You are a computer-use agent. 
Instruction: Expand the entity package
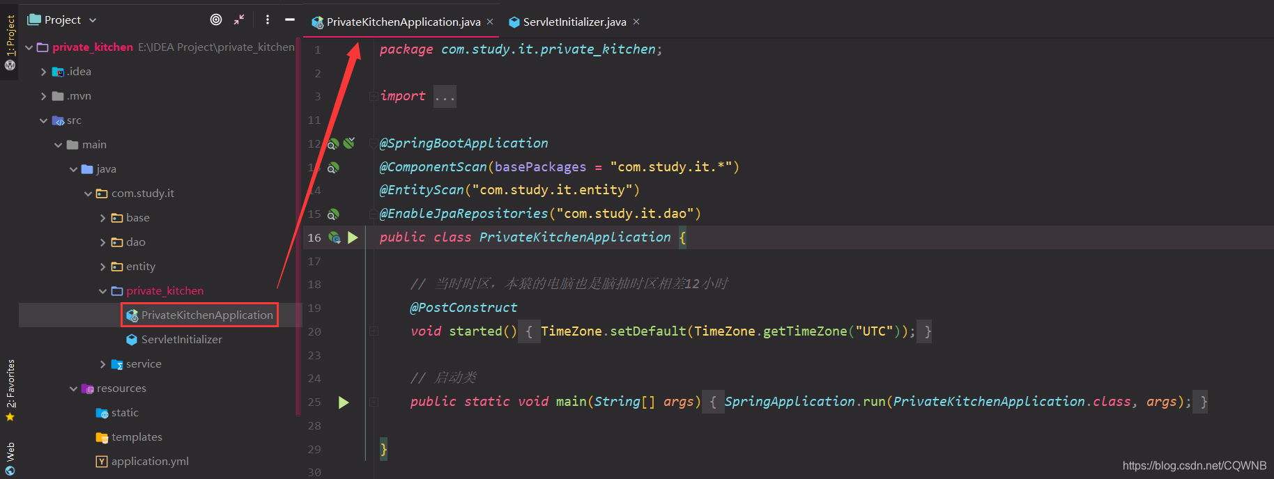point(102,267)
